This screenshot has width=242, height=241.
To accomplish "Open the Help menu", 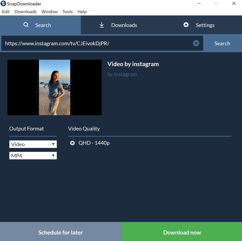I will coord(82,12).
